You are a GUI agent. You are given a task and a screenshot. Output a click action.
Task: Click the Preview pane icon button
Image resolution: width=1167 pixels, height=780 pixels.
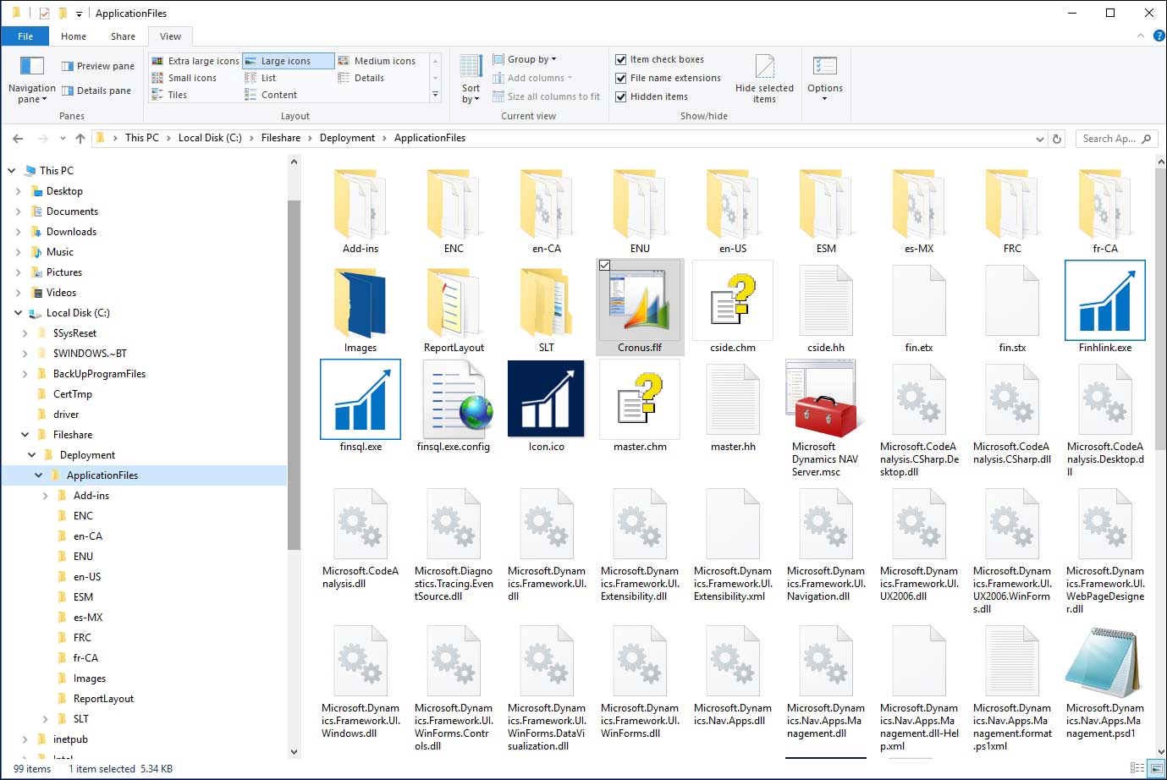[68, 66]
